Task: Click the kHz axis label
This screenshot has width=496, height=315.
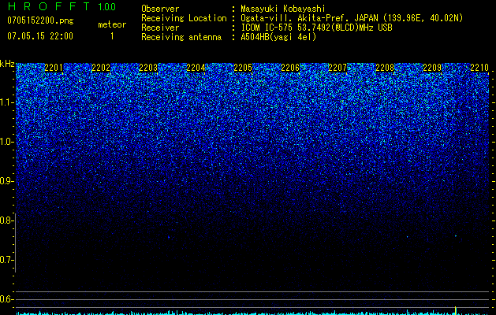Action: (7, 64)
